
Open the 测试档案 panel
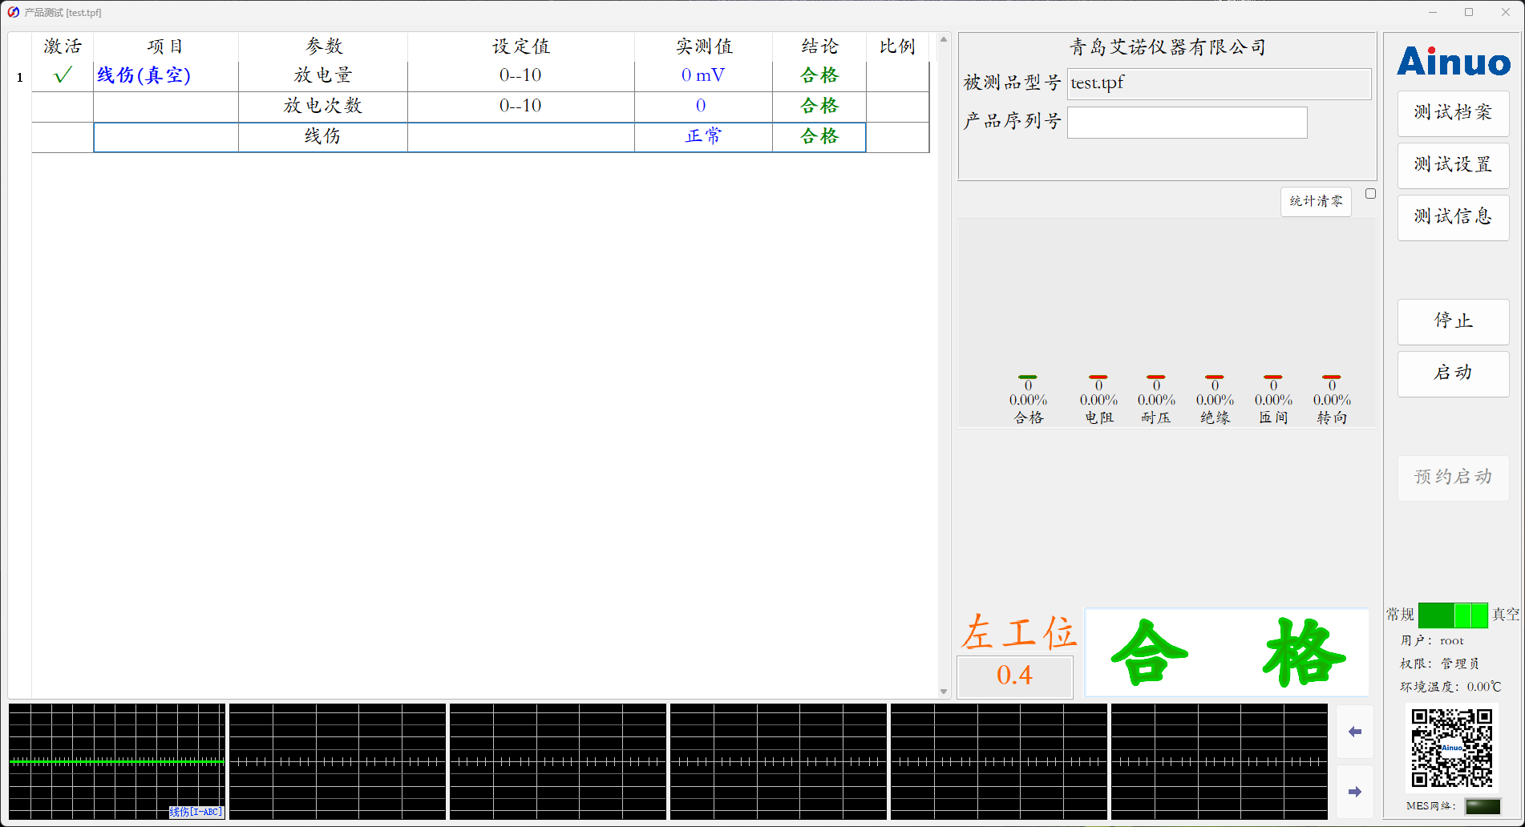click(x=1453, y=113)
